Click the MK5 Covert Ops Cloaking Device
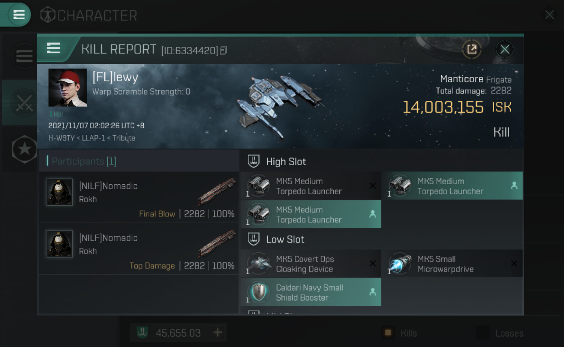564x347 pixels. (x=310, y=264)
